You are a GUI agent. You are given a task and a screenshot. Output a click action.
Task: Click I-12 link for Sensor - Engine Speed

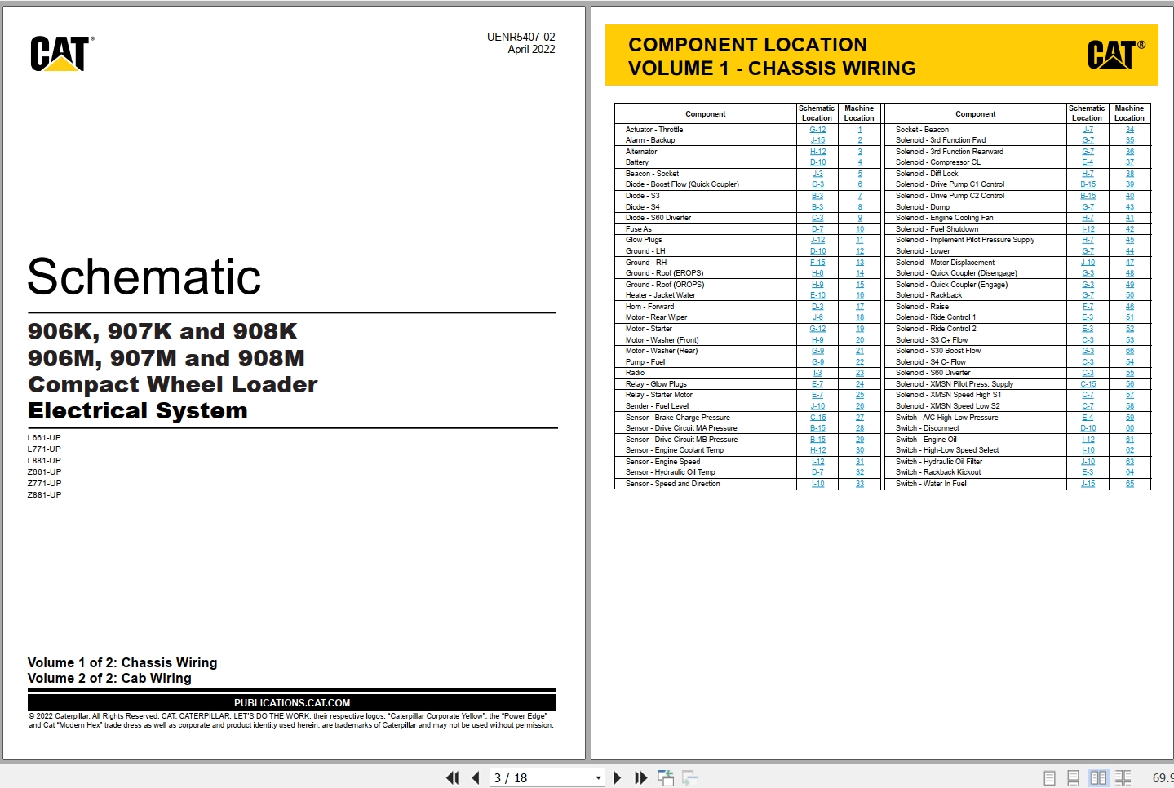click(x=817, y=462)
